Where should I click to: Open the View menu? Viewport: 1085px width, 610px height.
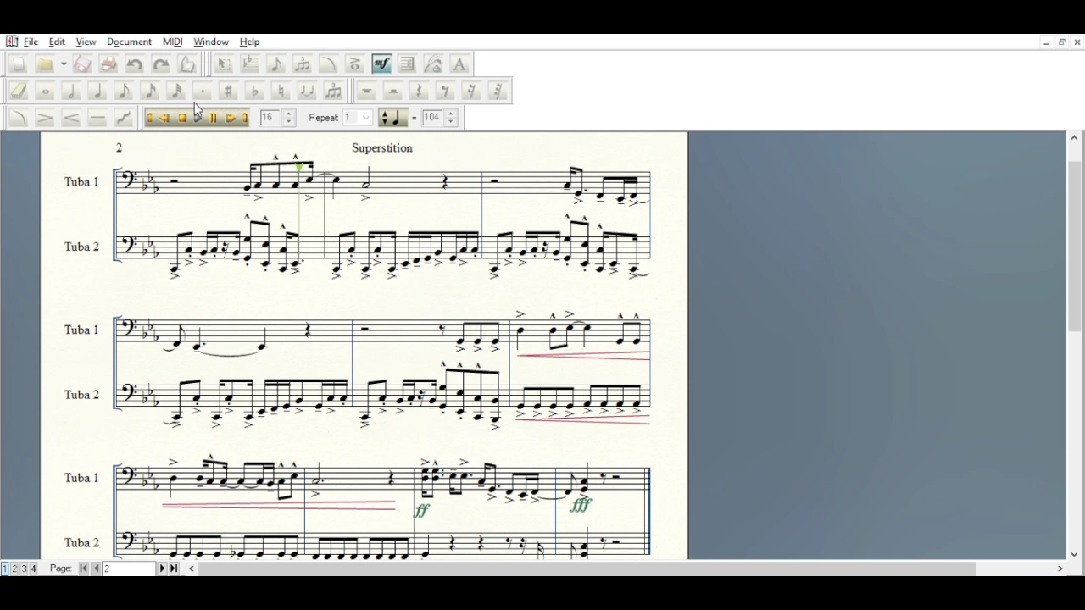[x=86, y=42]
